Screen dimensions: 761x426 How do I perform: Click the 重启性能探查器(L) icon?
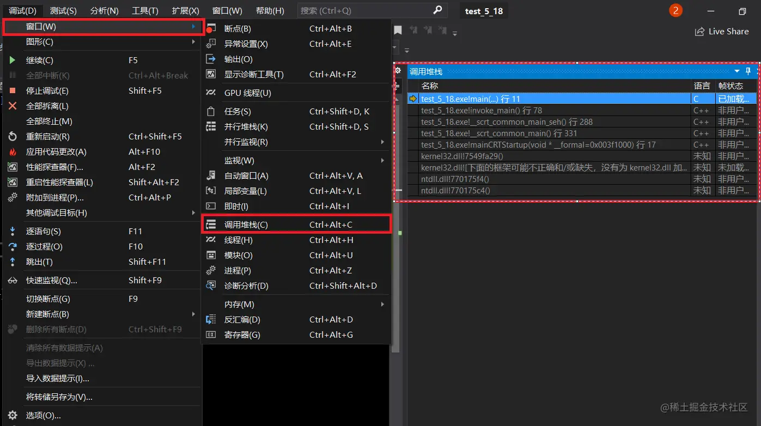click(x=13, y=182)
